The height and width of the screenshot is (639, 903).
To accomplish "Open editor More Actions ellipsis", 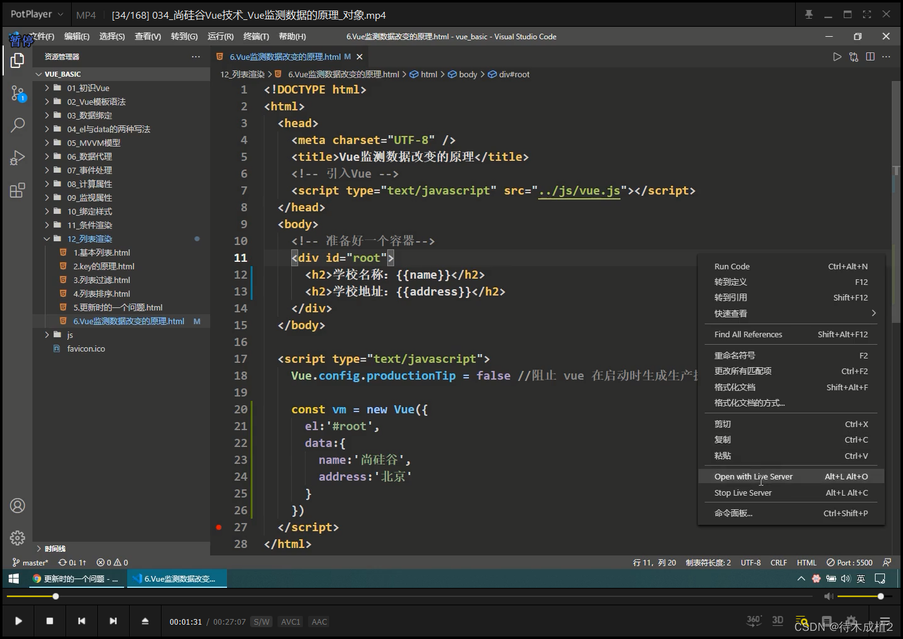I will coord(886,57).
